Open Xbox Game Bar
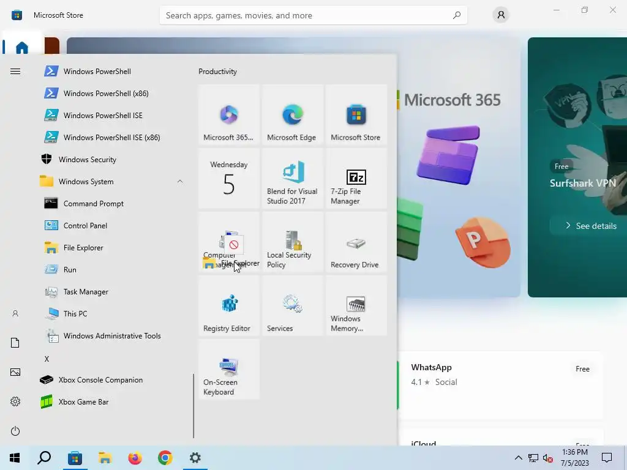 [x=112, y=401]
